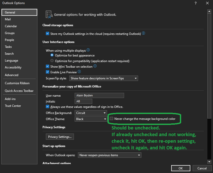Open the Calendar options category
The image size is (213, 173).
[19, 26]
